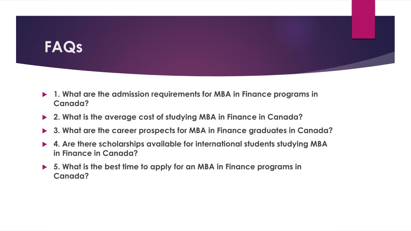Click the career prospects question line

point(193,130)
